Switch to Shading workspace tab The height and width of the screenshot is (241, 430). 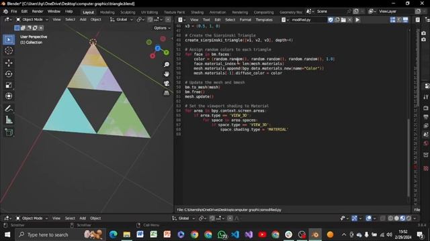click(x=197, y=12)
